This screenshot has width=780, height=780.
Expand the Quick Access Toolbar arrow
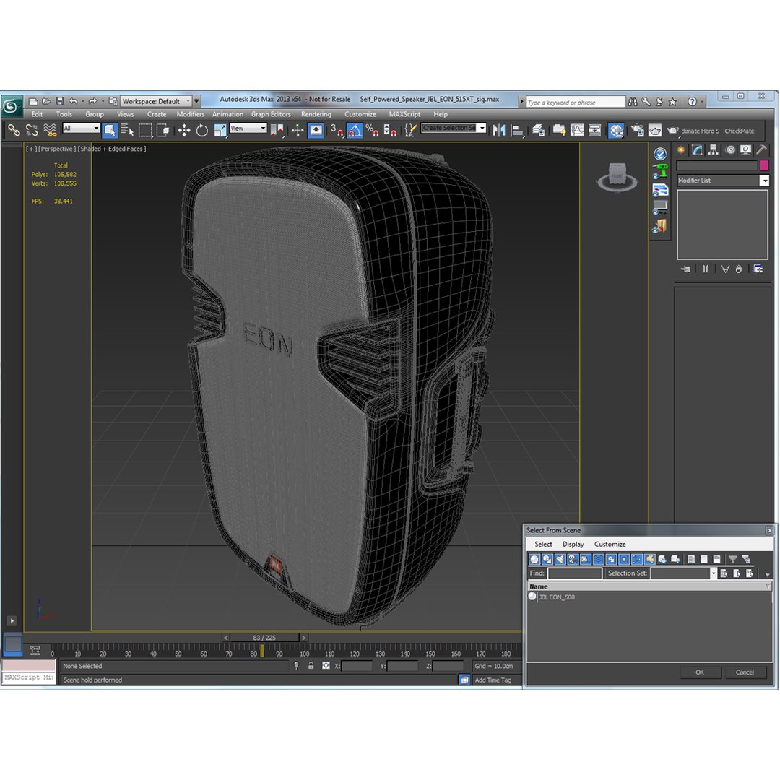coord(196,101)
